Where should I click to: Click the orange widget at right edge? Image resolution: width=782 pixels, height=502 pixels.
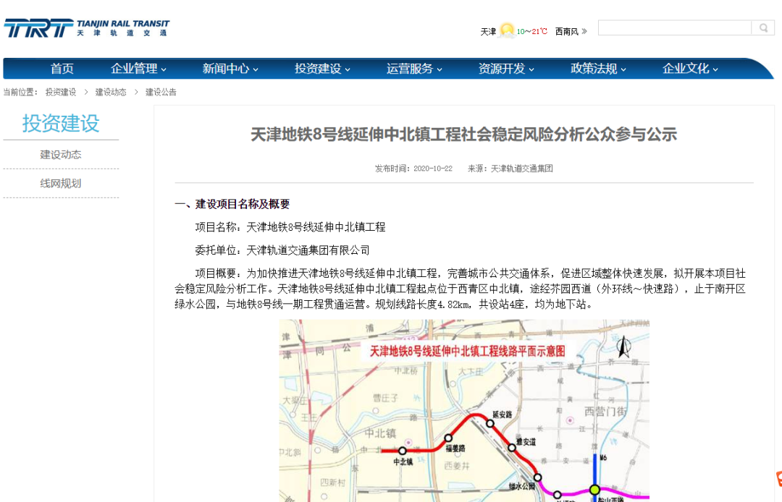click(x=779, y=479)
